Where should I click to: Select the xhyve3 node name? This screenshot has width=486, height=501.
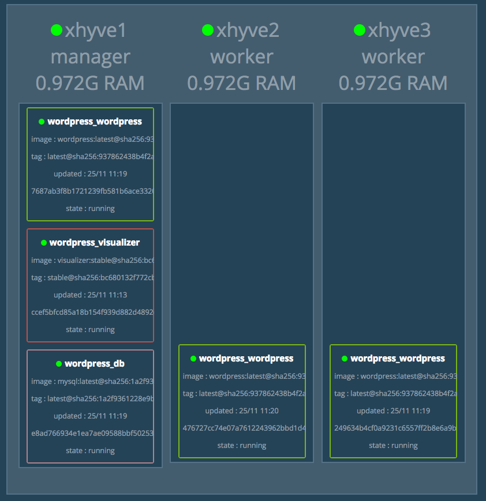tap(399, 31)
